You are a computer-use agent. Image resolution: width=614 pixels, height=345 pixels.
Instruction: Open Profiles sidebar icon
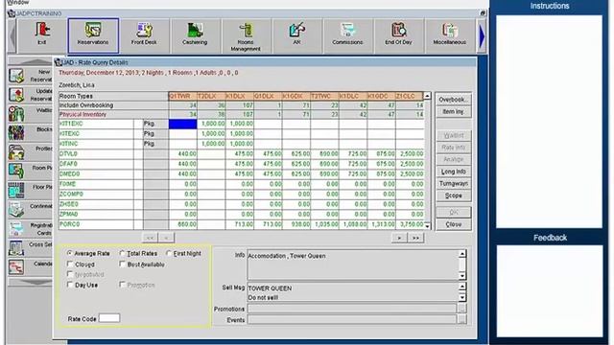coord(16,152)
